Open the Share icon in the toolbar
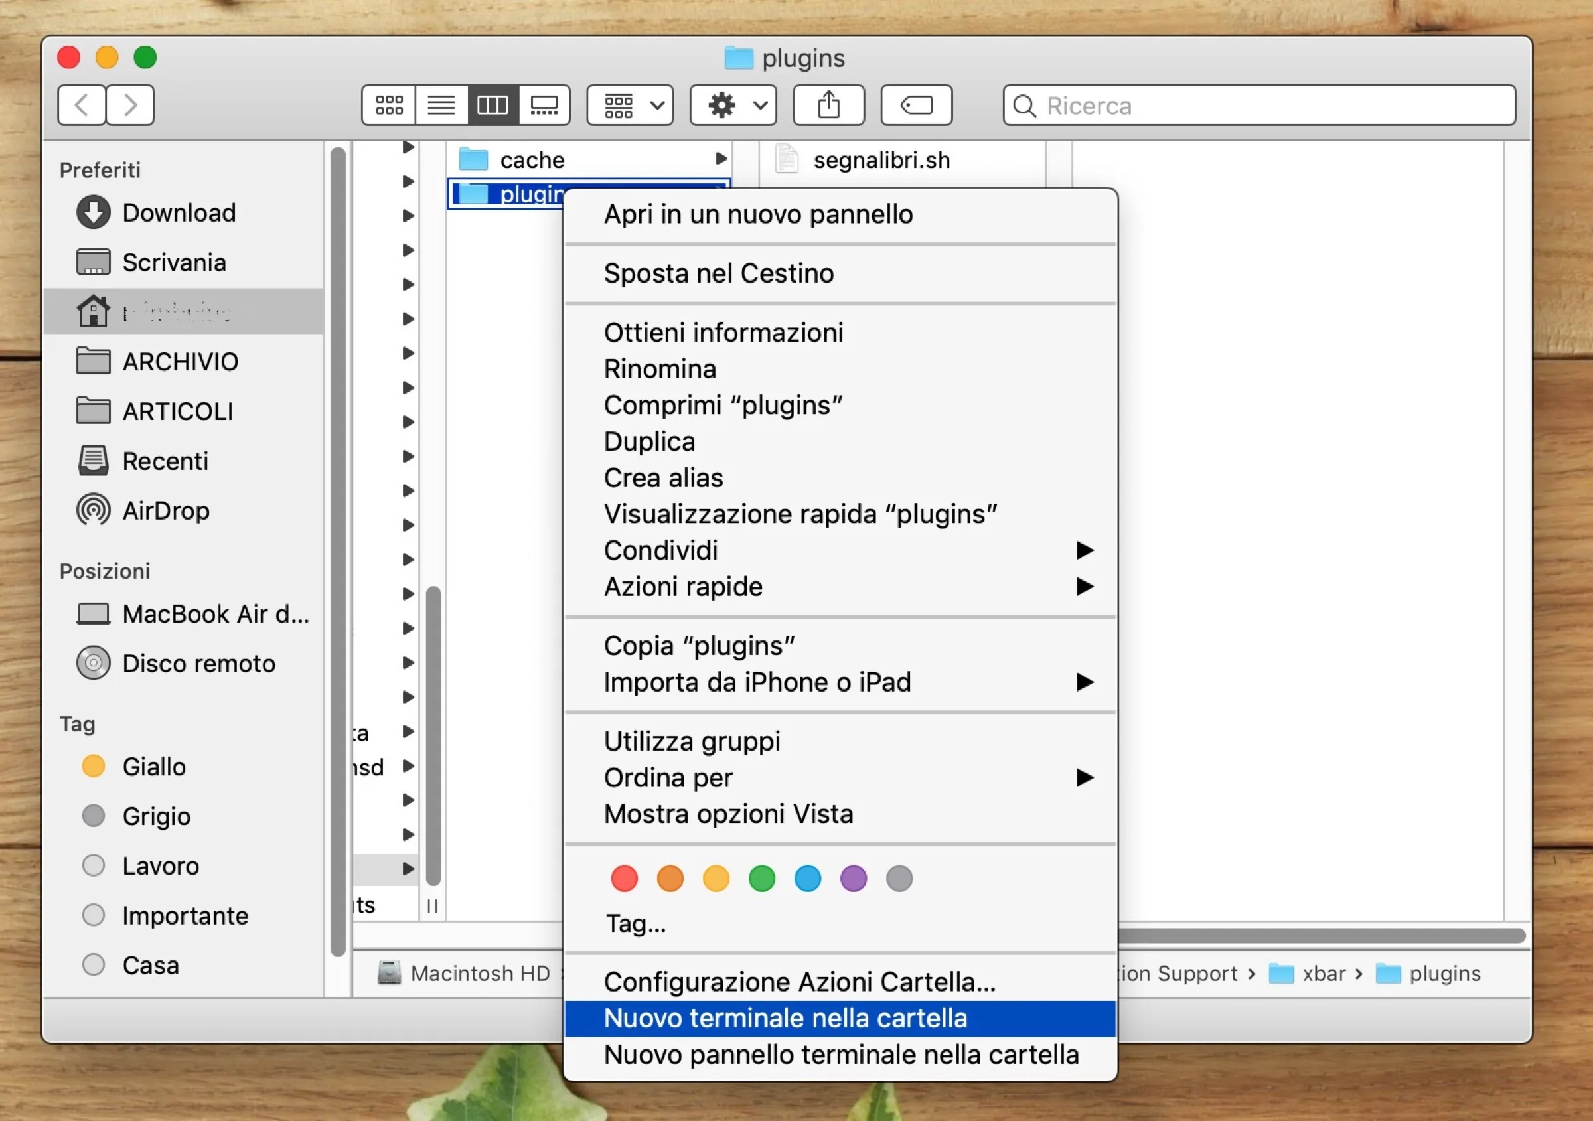1593x1121 pixels. [x=828, y=105]
